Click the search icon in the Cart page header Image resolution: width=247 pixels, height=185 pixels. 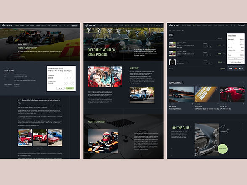pyautogui.click(x=232, y=25)
